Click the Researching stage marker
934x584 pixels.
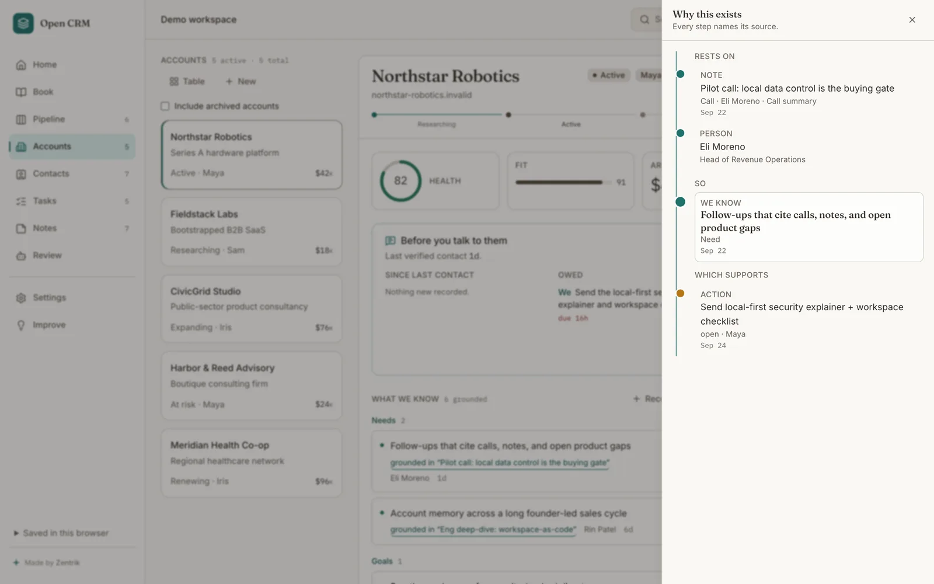[x=374, y=115]
